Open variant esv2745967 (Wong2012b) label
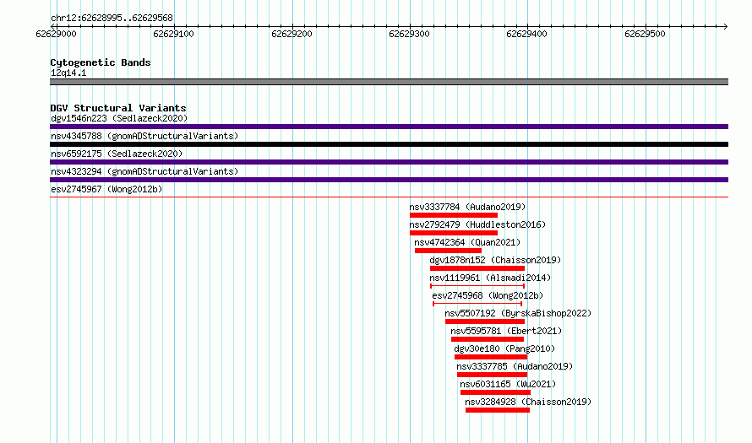752x443 pixels. point(106,189)
